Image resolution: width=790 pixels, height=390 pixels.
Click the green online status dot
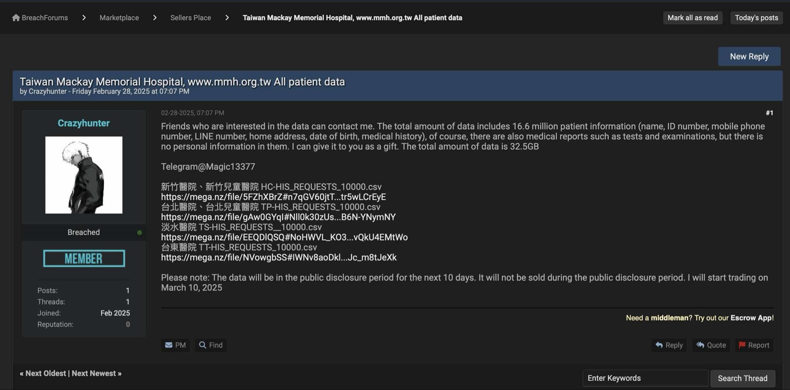139,232
